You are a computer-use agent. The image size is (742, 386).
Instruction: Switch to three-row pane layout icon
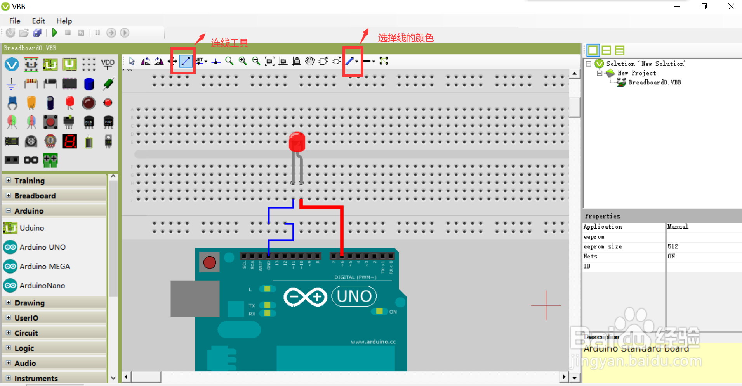point(620,50)
